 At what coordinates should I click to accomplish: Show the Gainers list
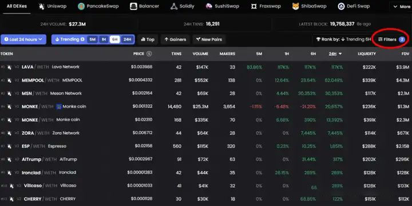pos(175,39)
